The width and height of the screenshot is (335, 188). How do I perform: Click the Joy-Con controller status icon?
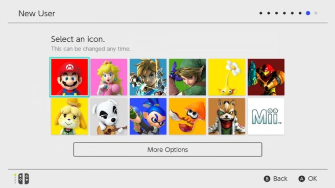pyautogui.click(x=22, y=179)
